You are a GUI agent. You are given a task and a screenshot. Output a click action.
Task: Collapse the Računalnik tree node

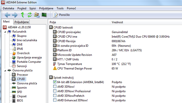pos(5,32)
